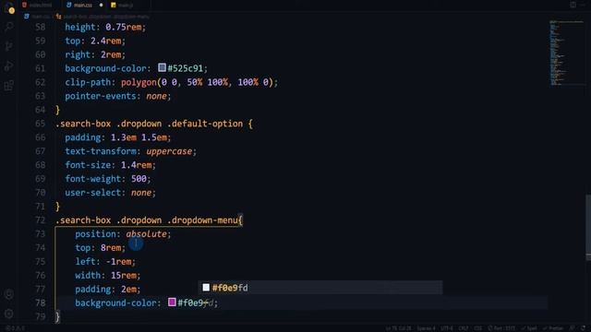
Task: Click the 'absolute' value on line 73
Action: pos(146,233)
